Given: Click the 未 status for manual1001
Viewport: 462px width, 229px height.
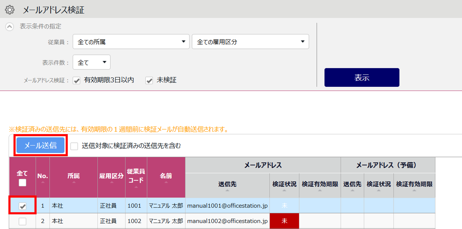Looking at the screenshot, I should click(284, 206).
